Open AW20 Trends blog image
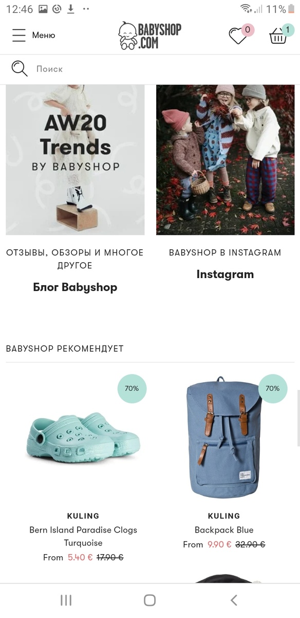The width and height of the screenshot is (300, 618). [75, 160]
